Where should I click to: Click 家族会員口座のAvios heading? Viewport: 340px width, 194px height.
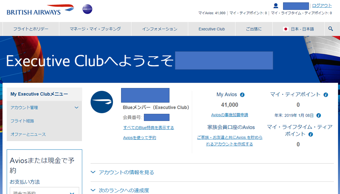(x=231, y=127)
